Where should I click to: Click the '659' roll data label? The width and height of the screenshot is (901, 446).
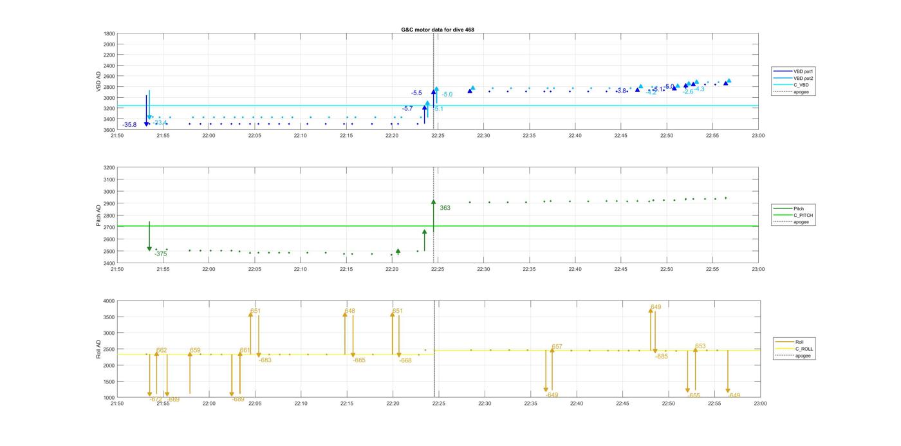pyautogui.click(x=195, y=351)
